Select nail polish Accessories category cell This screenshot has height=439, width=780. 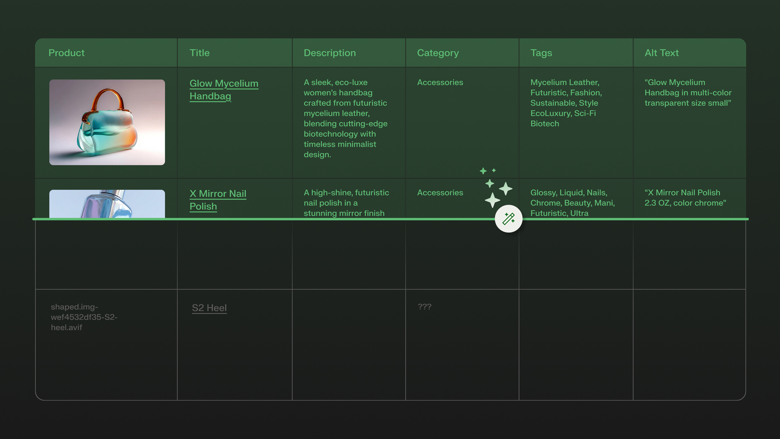click(x=440, y=193)
